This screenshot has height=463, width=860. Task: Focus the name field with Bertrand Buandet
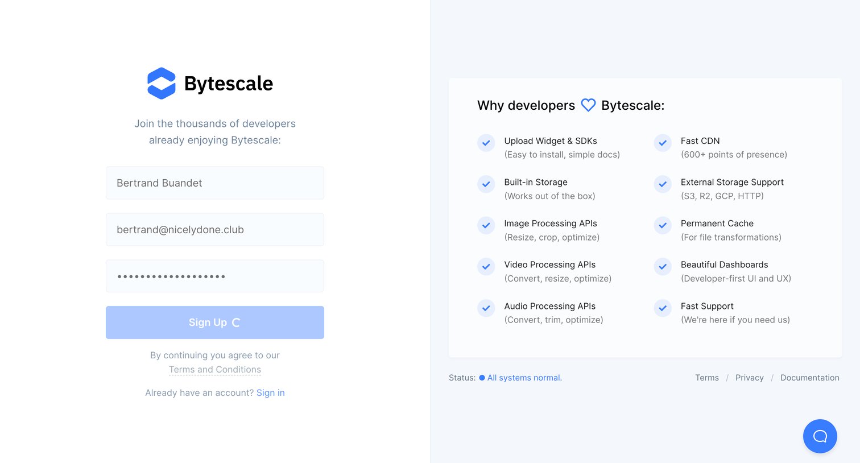(215, 183)
